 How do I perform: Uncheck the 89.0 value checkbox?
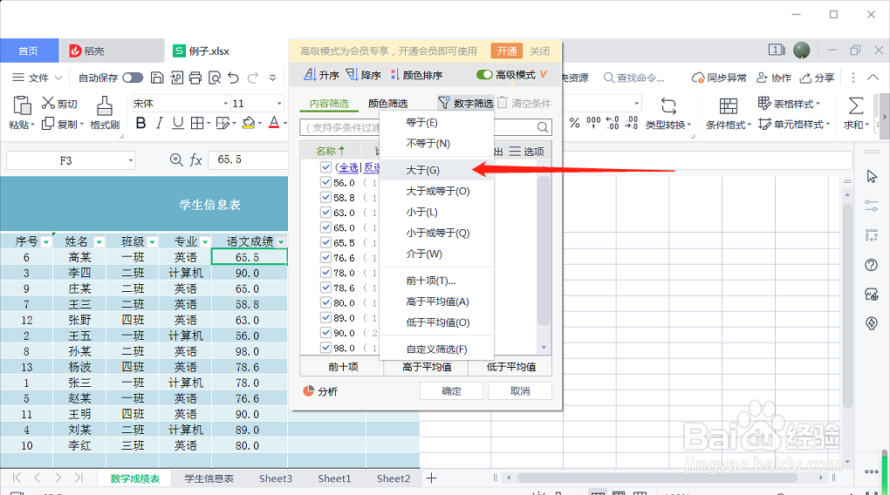[325, 317]
